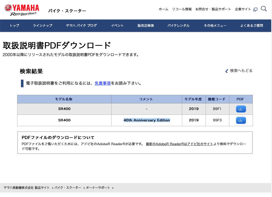Open Adobe Reader download site link
Viewport: 272px width, 197px height.
[x=179, y=144]
